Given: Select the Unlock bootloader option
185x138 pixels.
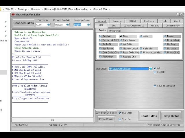Looking at the screenshot, I should (141, 52).
